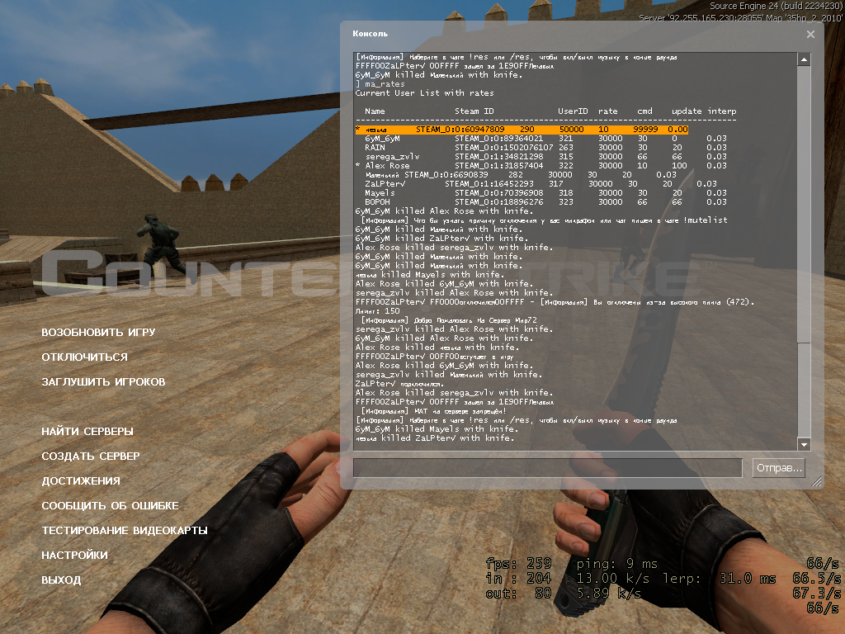Select СОЗДАТЬ СЕРВЕР menu item
845x634 pixels.
pyautogui.click(x=91, y=456)
